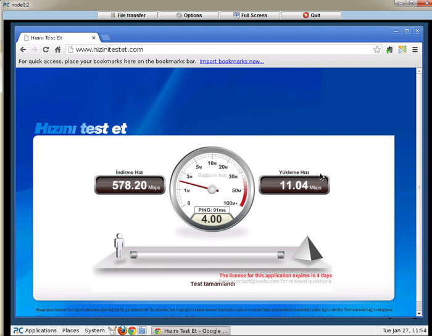432x336 pixels.
Task: Click the Yükleme Hızı label
Action: (294, 172)
